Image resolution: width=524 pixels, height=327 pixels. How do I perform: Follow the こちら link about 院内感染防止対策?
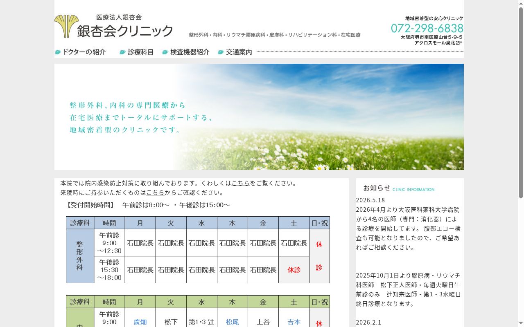click(x=241, y=183)
